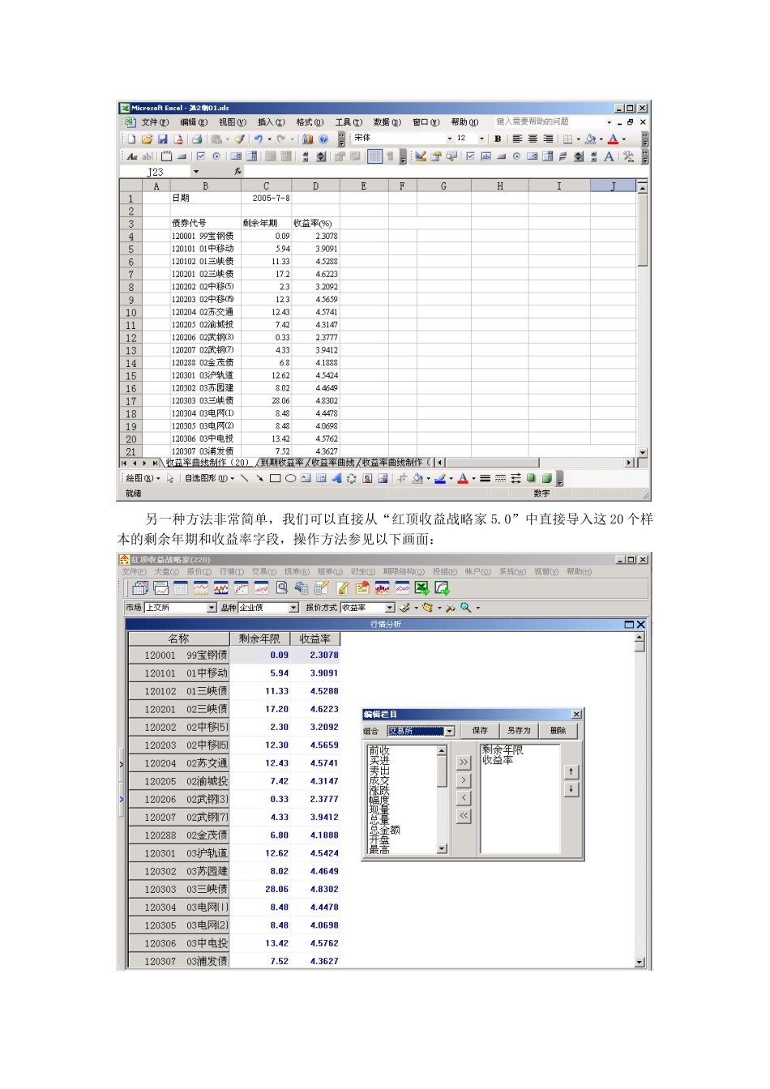Open the 文件 menu in Excel
The image size is (770, 1089).
154,122
